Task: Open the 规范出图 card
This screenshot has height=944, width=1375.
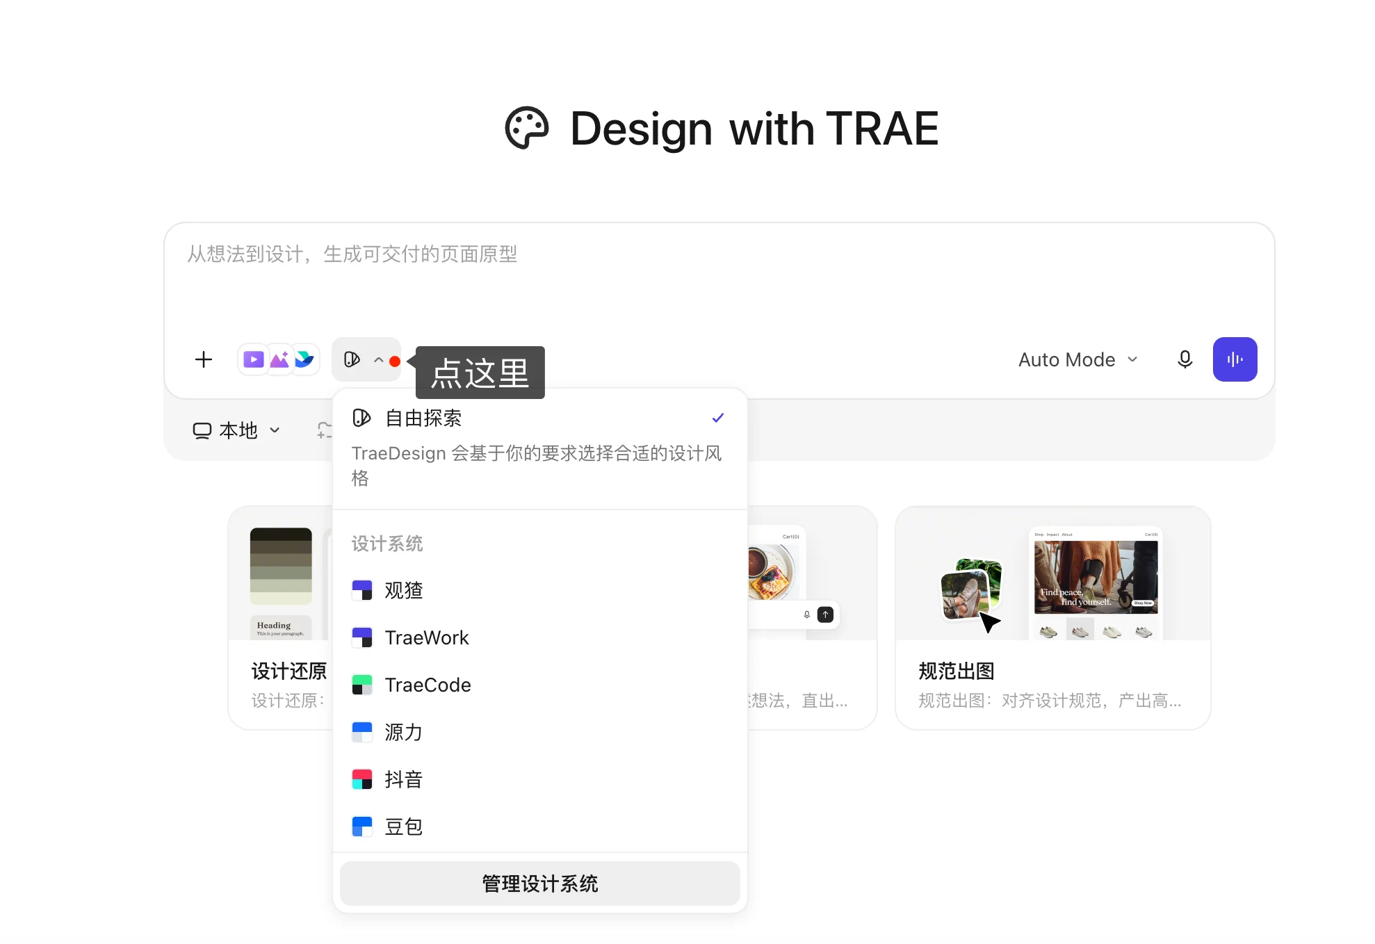Action: click(1053, 618)
